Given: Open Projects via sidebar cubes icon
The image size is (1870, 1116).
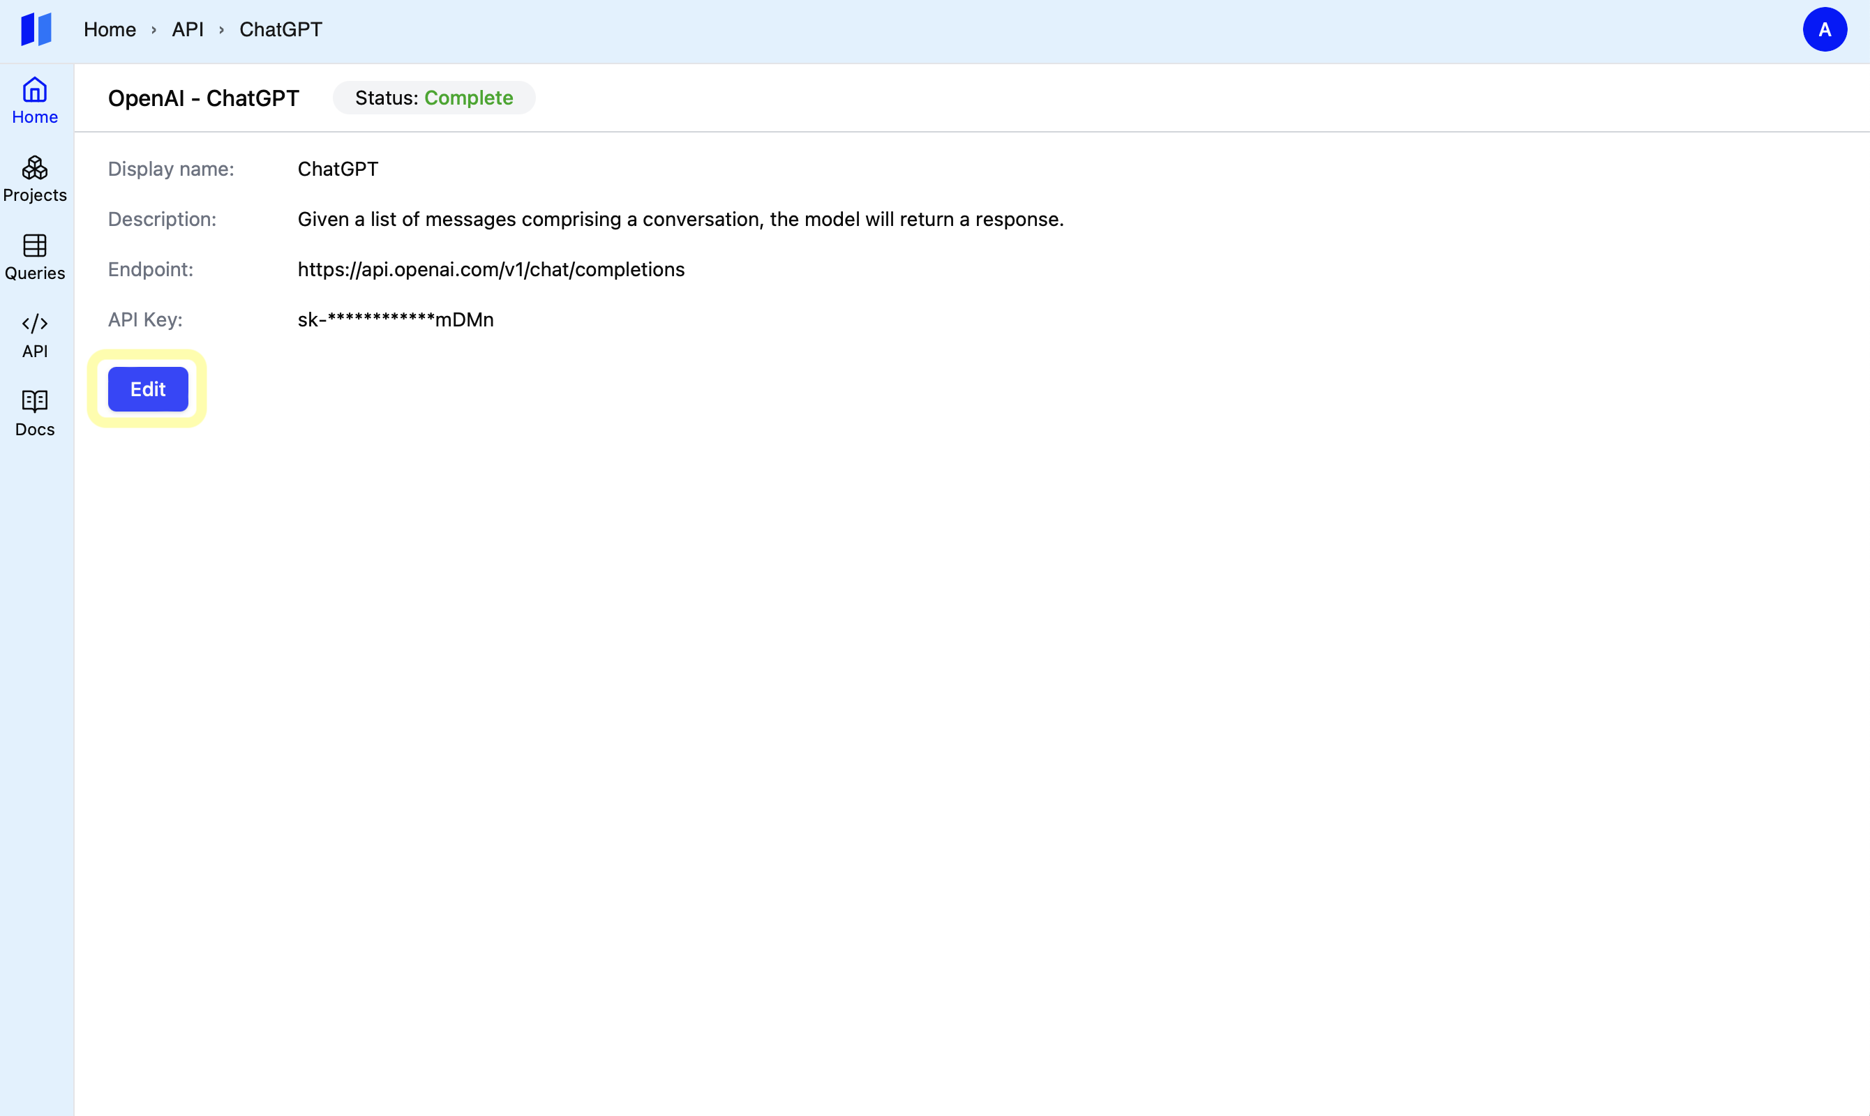Looking at the screenshot, I should pyautogui.click(x=35, y=169).
